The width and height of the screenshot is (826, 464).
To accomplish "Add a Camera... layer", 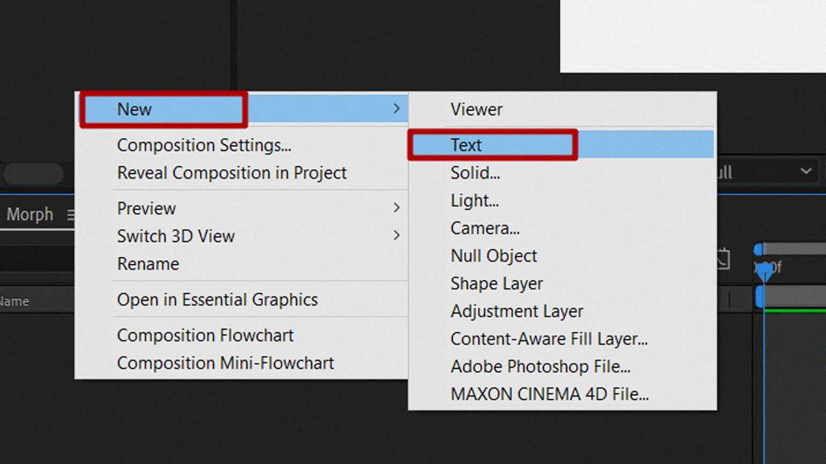I will [485, 228].
